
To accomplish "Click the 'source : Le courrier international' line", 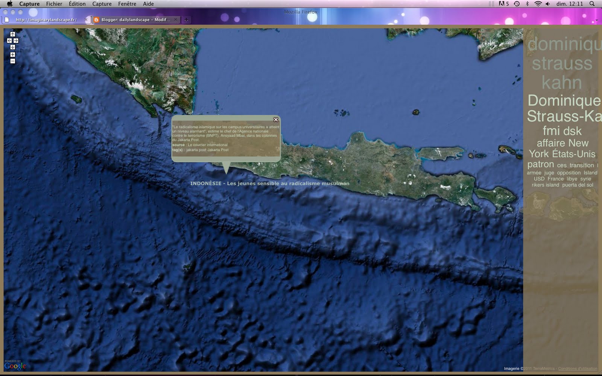I will pyautogui.click(x=200, y=145).
